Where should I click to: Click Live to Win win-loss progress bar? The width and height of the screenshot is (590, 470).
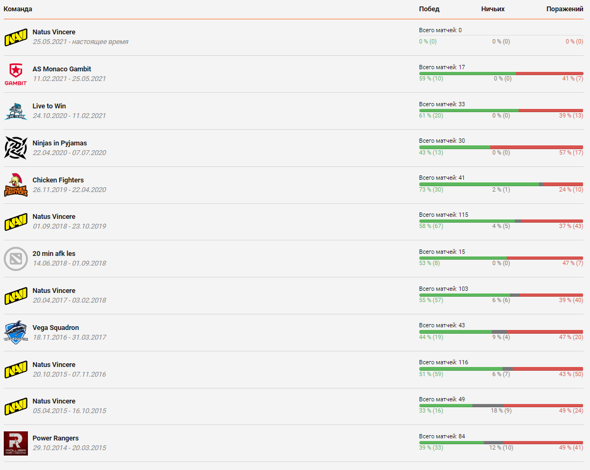[x=501, y=111]
